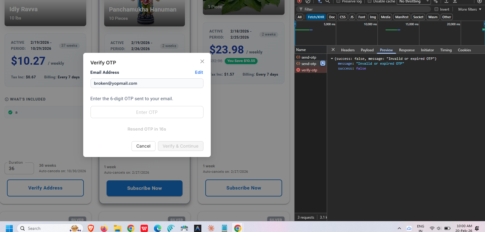Click the Import HAR upload icon

[446, 1]
